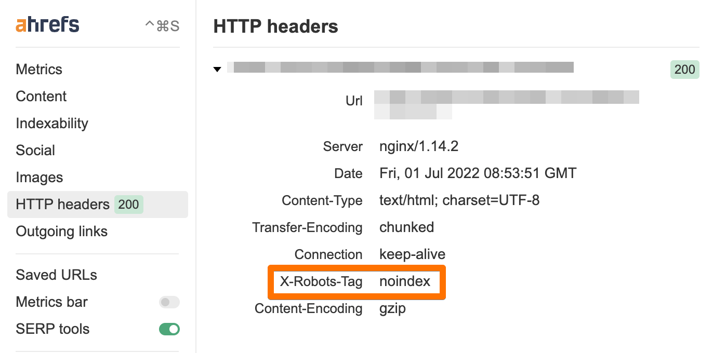Click the 200 status badge beside the URL

coord(684,69)
